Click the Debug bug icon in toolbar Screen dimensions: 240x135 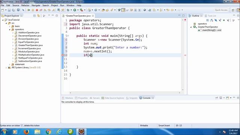click(x=68, y=10)
